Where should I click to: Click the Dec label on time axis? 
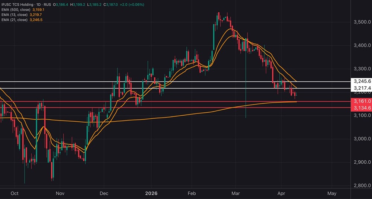point(104,193)
